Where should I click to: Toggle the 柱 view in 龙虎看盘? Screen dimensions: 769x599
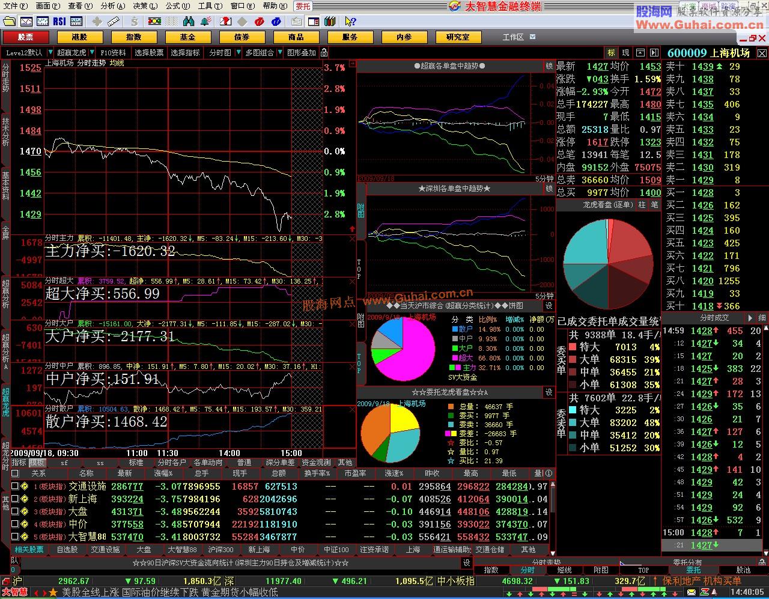(x=642, y=205)
